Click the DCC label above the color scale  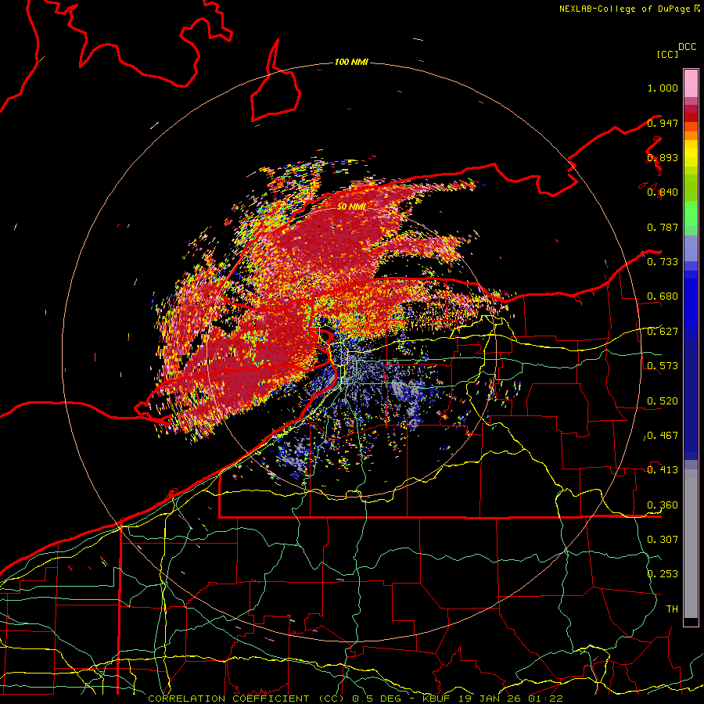688,47
